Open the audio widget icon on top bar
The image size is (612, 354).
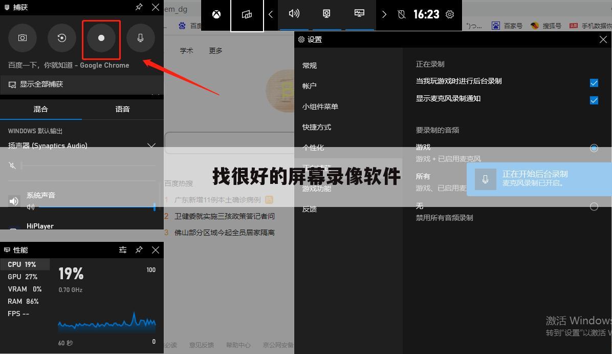[294, 14]
